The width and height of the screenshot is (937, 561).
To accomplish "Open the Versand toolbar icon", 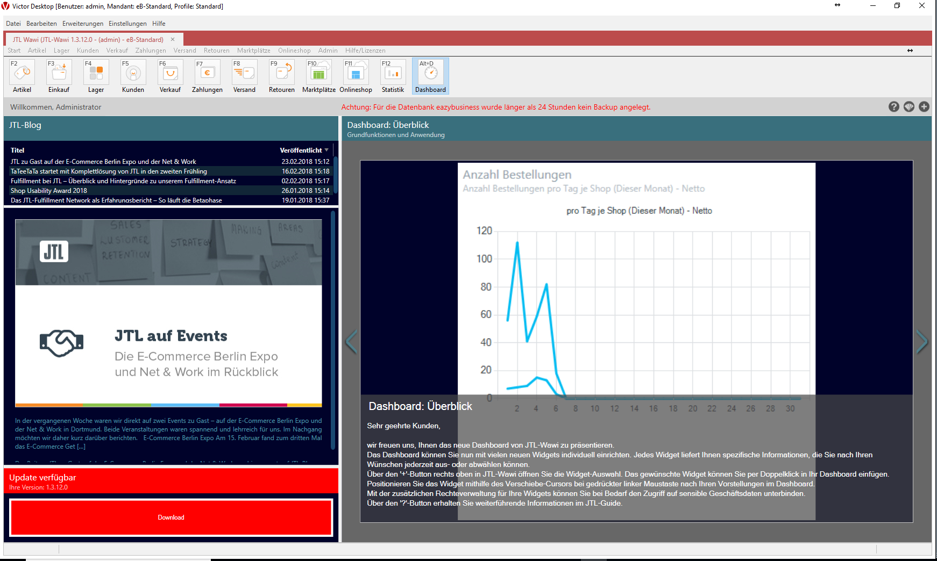I will pos(244,73).
